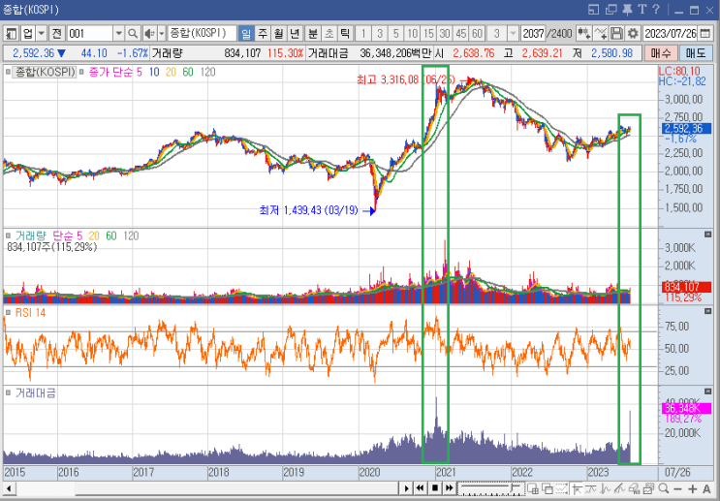Click the 1 interval button
This screenshot has width=720, height=501.
pyautogui.click(x=363, y=34)
